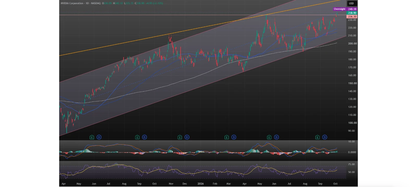Open the late May 2025 earnings marker
The width and height of the screenshot is (417, 187).
tap(92, 137)
